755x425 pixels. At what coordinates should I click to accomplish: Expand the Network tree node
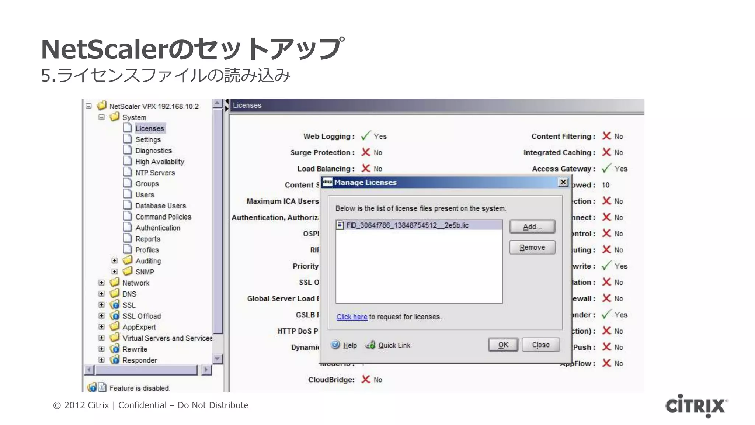pos(102,283)
